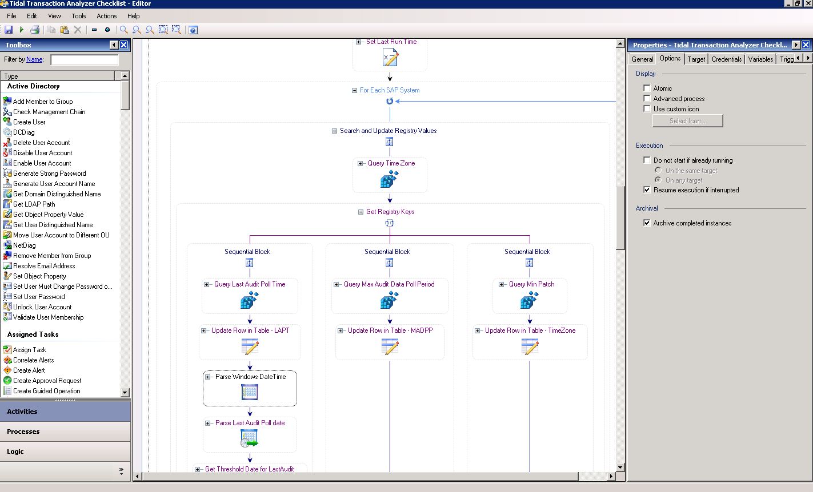Click the plain magnifier zoom icon
This screenshot has height=492, width=813.
pos(123,30)
